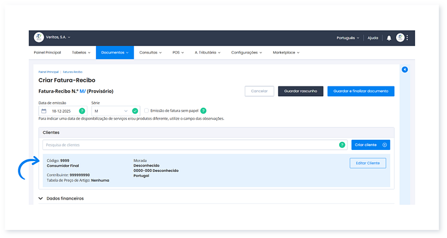447x238 pixels.
Task: Click the user avatar in top bar
Action: point(400,38)
